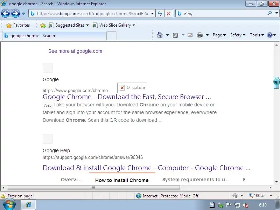Image resolution: width=280 pixels, height=210 pixels.
Task: Expand the zoom level dropdown arrow
Action: click(x=271, y=196)
